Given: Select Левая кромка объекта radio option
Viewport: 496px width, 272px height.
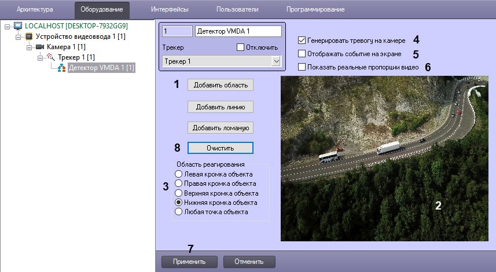Looking at the screenshot, I should (x=179, y=174).
